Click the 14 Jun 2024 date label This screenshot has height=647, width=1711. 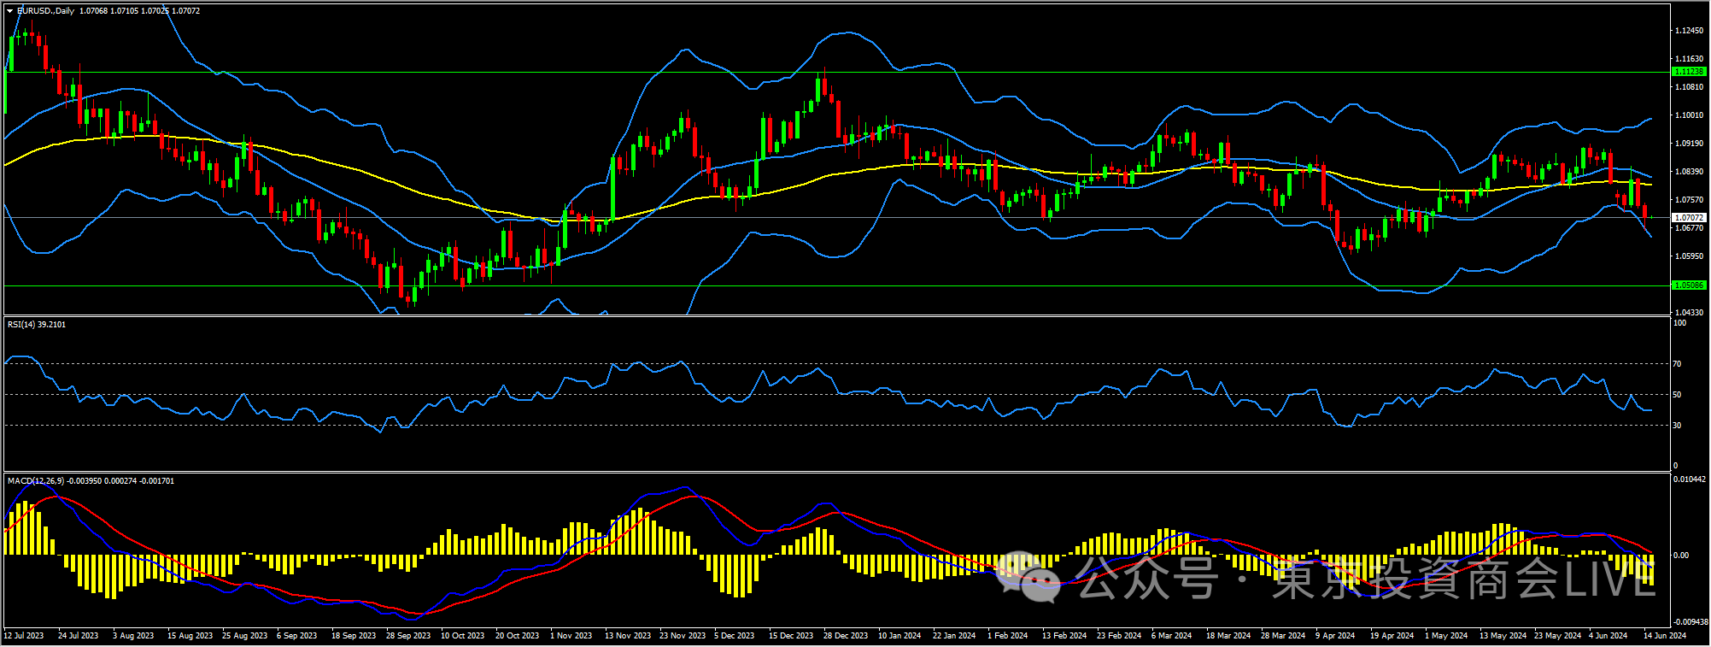click(1666, 636)
